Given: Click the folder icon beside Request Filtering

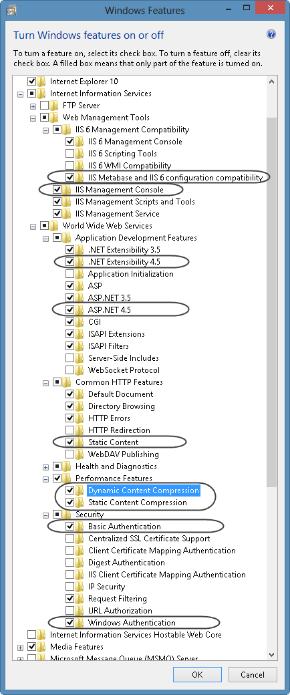Looking at the screenshot, I should (80, 598).
